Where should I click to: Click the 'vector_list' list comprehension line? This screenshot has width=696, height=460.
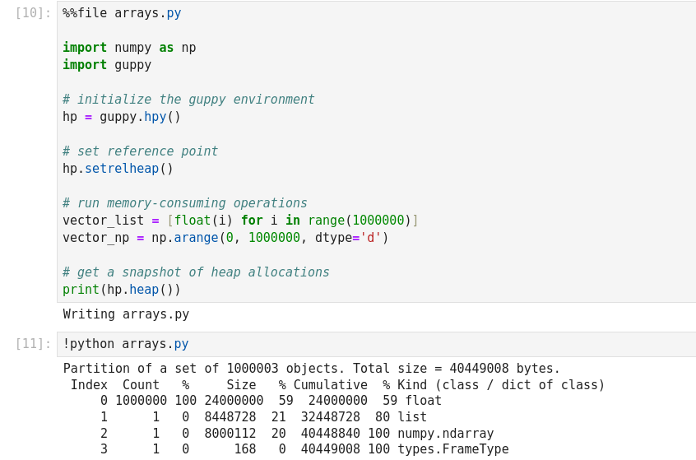tap(240, 221)
